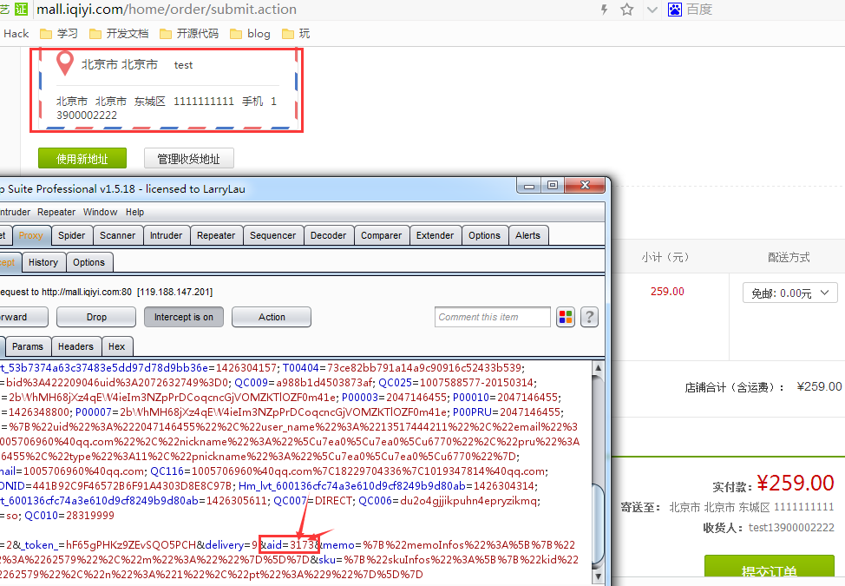Click the 259.00 subtotal value
845x586 pixels.
tap(667, 291)
